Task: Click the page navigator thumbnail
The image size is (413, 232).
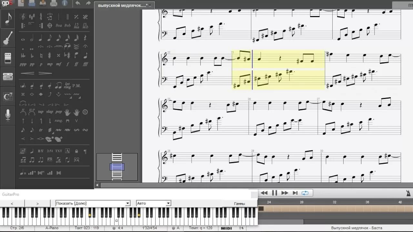Action: click(x=117, y=167)
